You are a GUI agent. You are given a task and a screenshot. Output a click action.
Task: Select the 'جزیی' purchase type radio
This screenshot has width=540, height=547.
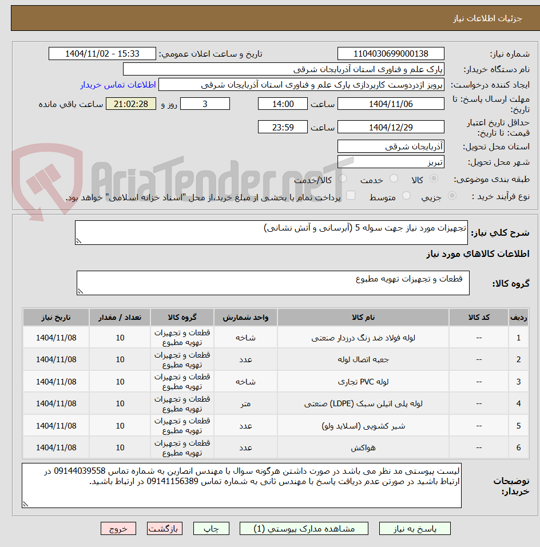[452, 196]
